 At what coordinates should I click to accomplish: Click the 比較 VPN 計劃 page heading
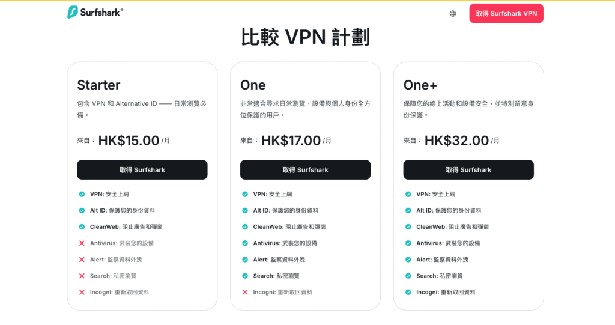pyautogui.click(x=305, y=37)
